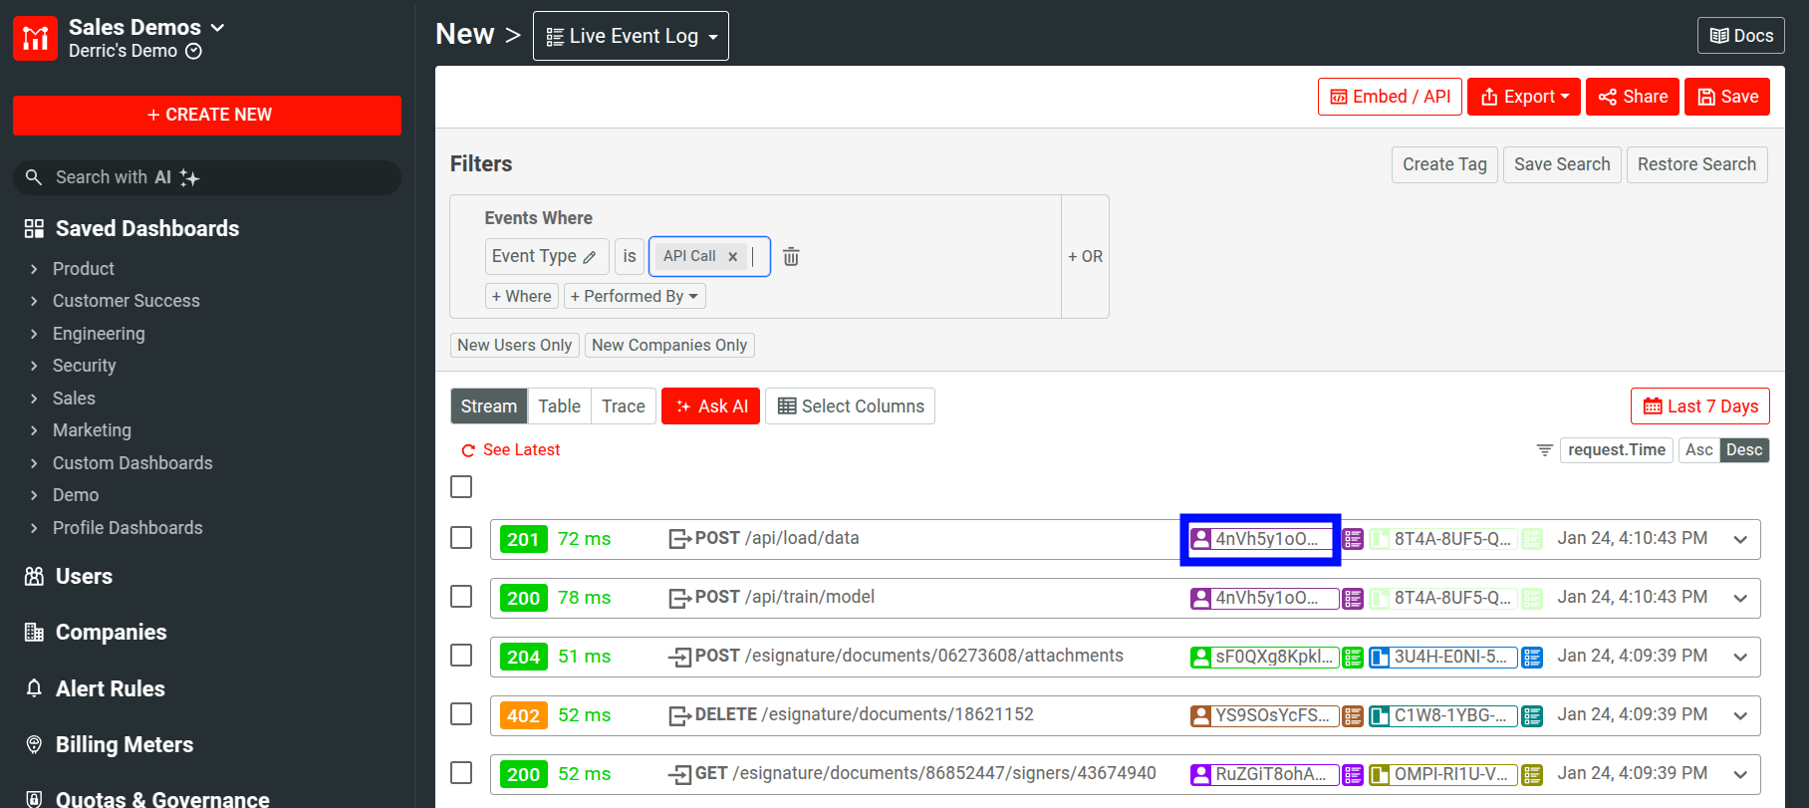The height and width of the screenshot is (808, 1809).
Task: Open company 8T4A-8UF5-Q in /api/load/data row
Action: tap(1443, 539)
